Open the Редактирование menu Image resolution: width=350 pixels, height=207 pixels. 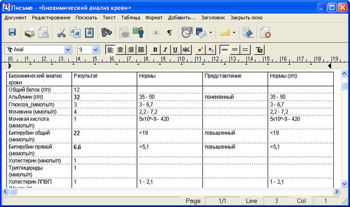[x=51, y=18]
